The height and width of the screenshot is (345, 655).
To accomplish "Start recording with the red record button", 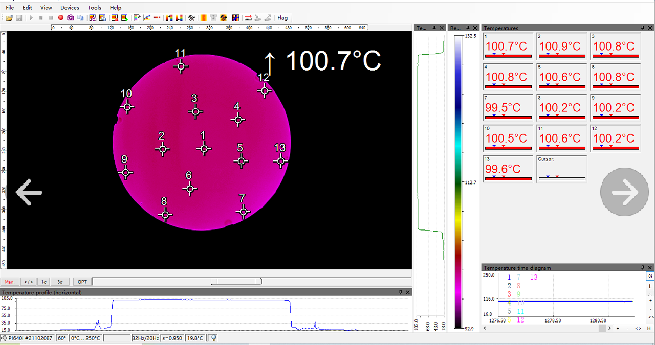I will (61, 18).
